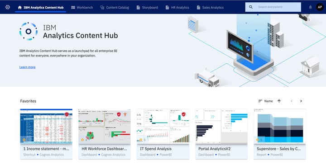326x165 pixels.
Task: Click orange person badge on HR Workforce card
Action: point(125,114)
